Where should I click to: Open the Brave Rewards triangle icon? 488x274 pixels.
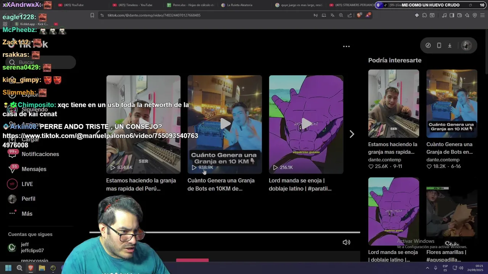pos(368,15)
